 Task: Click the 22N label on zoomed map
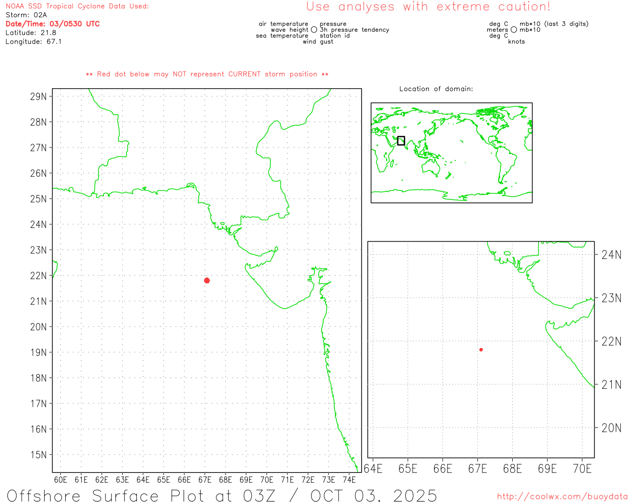pos(611,341)
